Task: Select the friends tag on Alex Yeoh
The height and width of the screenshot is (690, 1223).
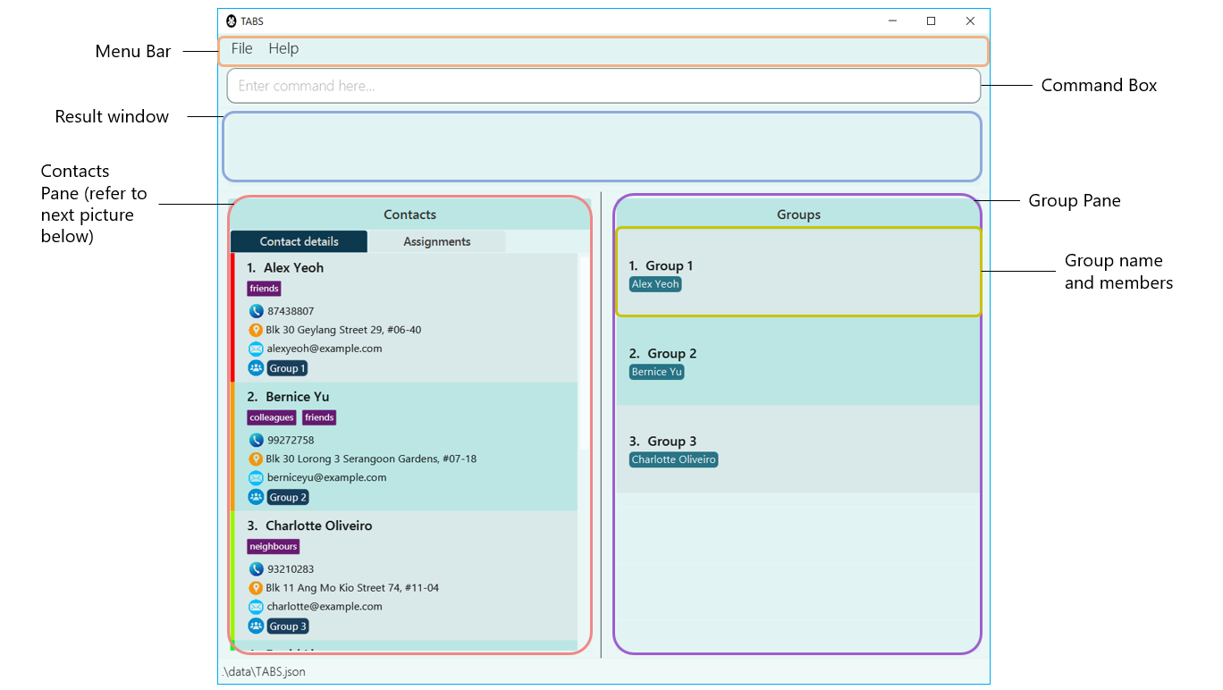Action: (x=264, y=288)
